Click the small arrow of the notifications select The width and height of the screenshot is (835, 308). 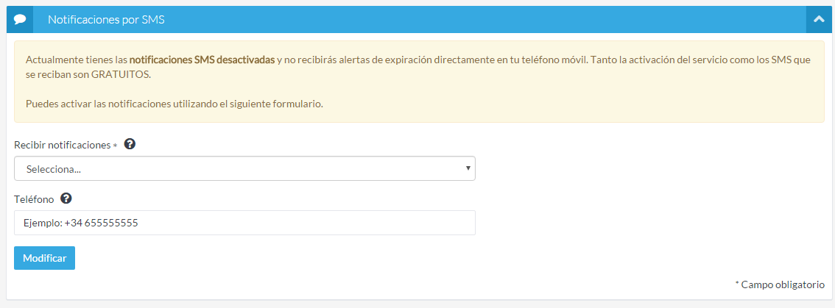point(468,169)
